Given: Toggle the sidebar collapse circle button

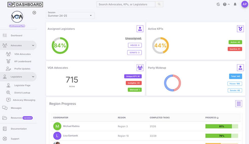Looking at the screenshot, I should (34, 13).
